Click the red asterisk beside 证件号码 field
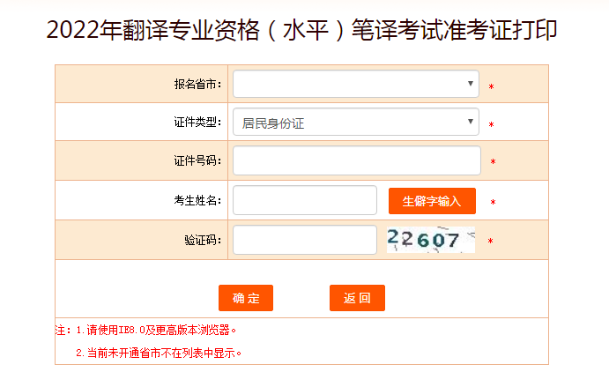The image size is (609, 387). (x=493, y=162)
